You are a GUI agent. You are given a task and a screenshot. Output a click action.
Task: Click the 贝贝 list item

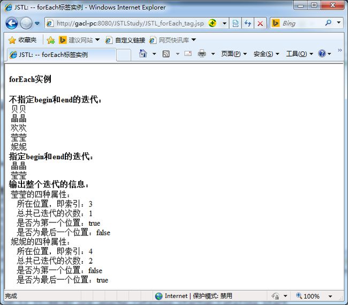[18, 109]
